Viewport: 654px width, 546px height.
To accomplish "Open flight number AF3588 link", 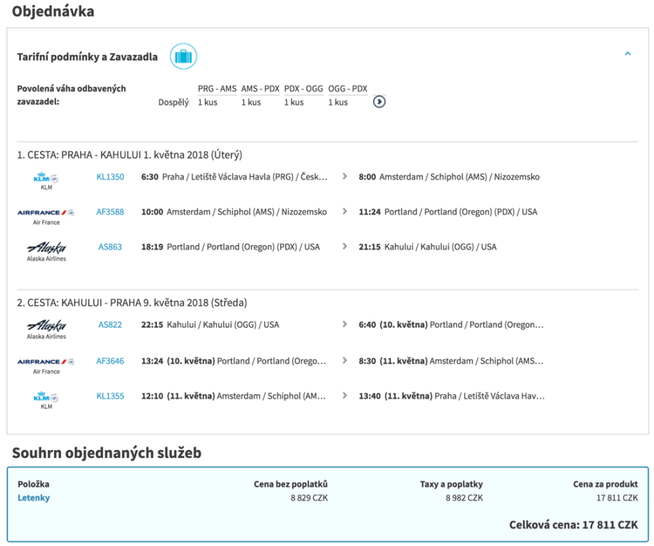I will pyautogui.click(x=110, y=212).
